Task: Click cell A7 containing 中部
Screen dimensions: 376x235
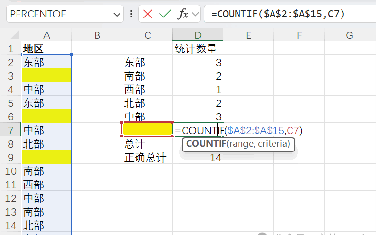Action: [x=46, y=130]
